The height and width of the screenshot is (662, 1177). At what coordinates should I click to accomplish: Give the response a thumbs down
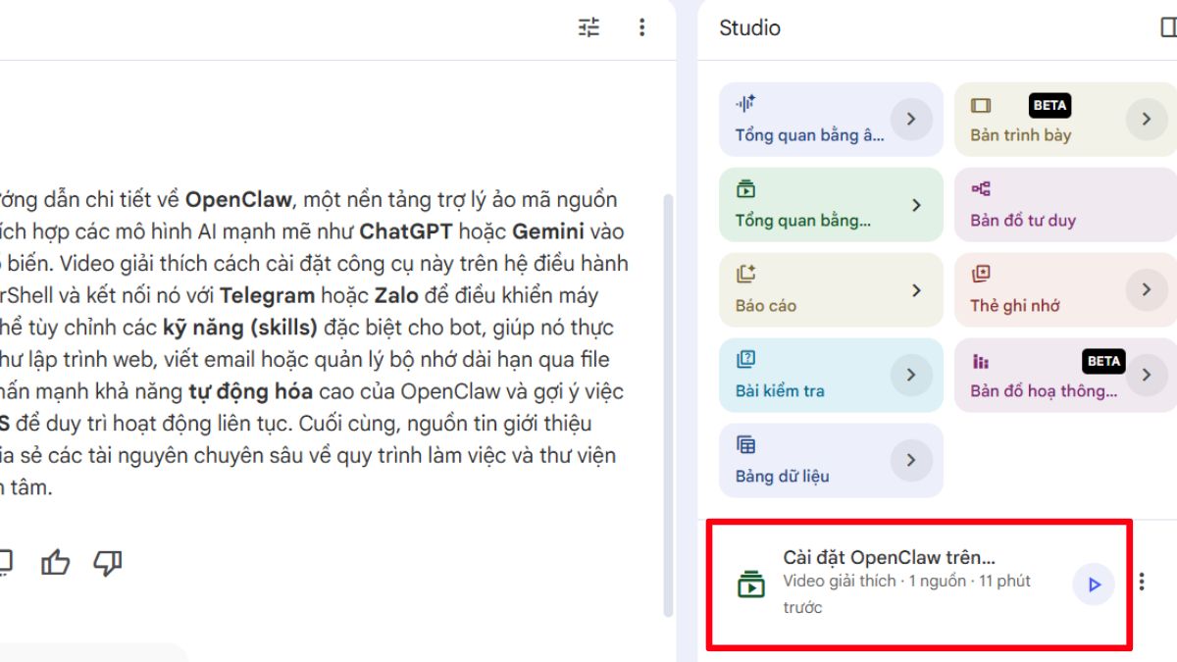click(107, 561)
